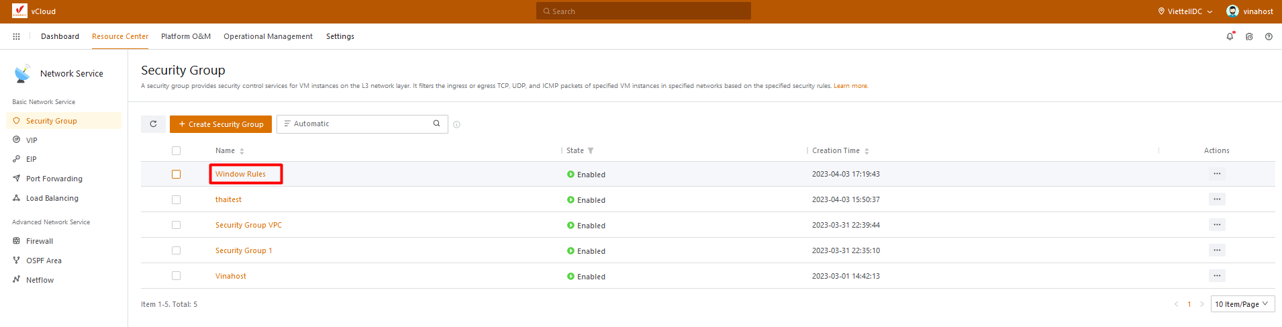Open the thaitest security group link
1282x327 pixels.
[228, 199]
